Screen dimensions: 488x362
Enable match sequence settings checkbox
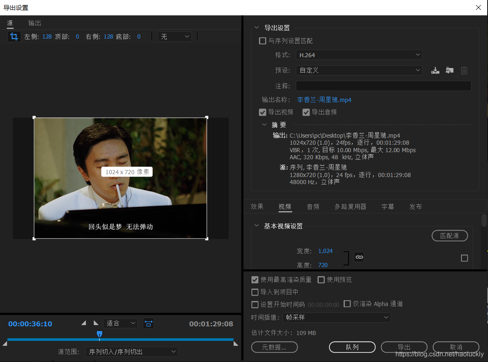pyautogui.click(x=262, y=41)
